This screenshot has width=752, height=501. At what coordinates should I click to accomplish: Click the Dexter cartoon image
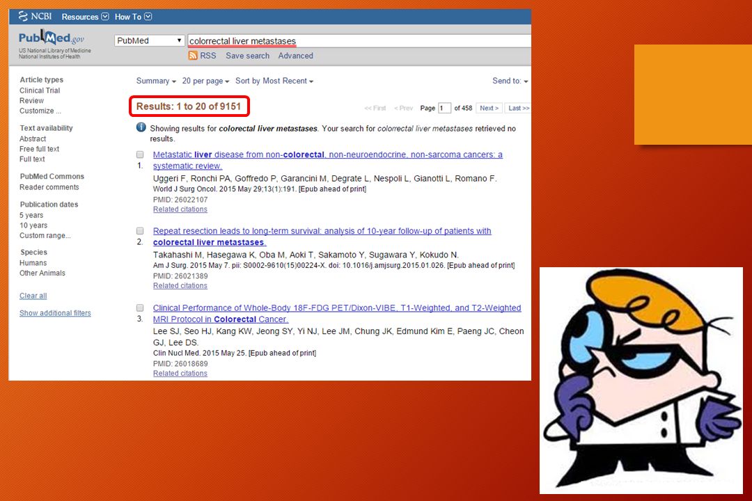(641, 380)
